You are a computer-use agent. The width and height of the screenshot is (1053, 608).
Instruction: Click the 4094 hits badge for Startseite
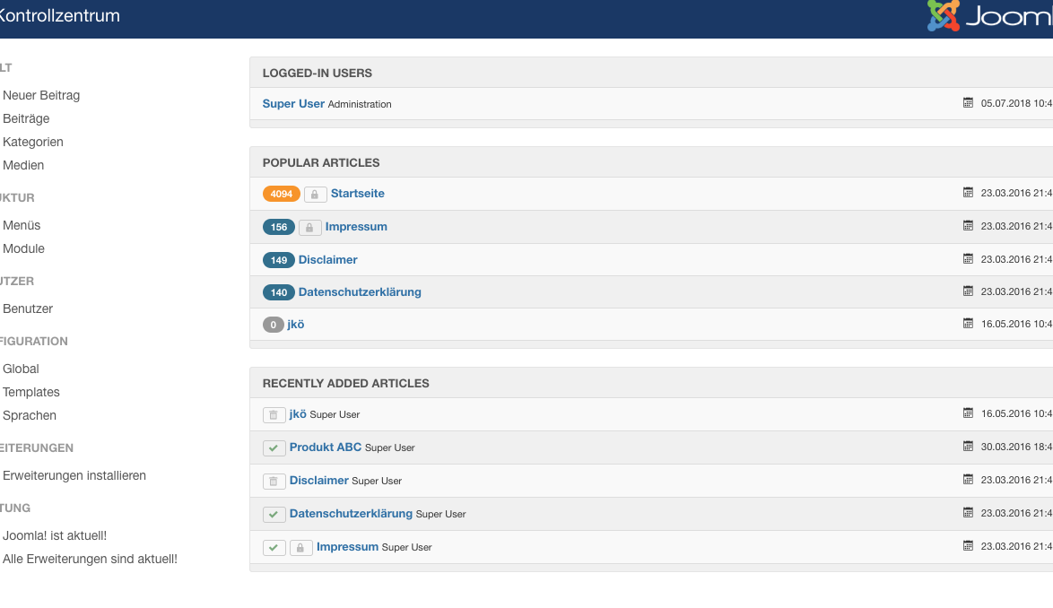[x=281, y=194]
